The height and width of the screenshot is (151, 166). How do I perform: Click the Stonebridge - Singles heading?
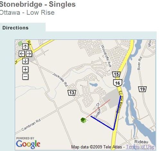(38, 4)
